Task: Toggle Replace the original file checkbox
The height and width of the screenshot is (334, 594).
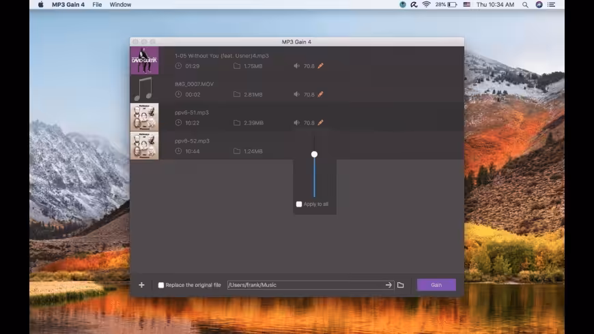Action: tap(161, 285)
